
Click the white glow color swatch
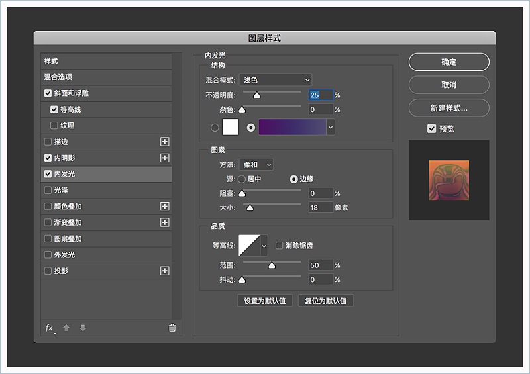(x=231, y=127)
